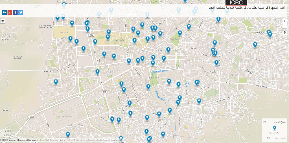Image resolution: width=289 pixels, height=143 pixels.
Task: Share the map on Google Plus
Action: pos(10,12)
